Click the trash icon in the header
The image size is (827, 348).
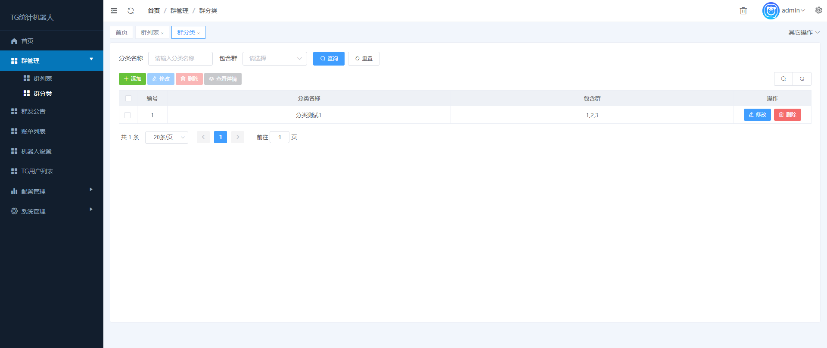(743, 11)
